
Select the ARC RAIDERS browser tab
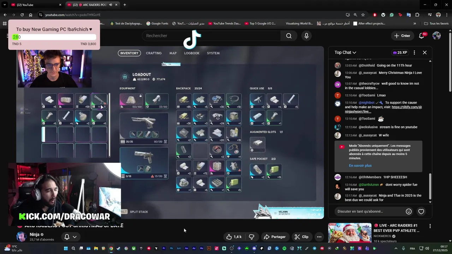[93, 5]
